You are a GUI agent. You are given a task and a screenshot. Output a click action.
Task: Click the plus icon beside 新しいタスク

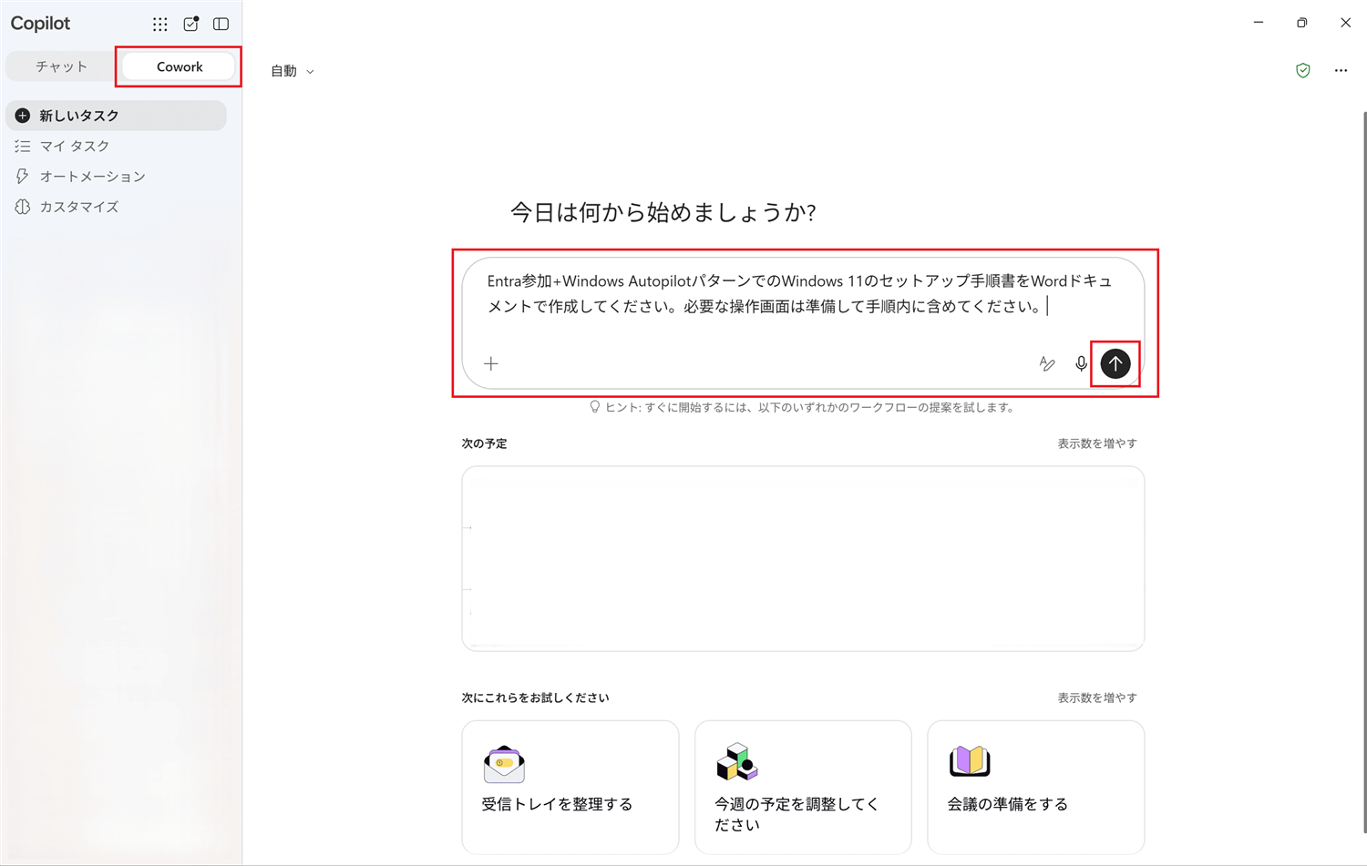[x=23, y=116]
